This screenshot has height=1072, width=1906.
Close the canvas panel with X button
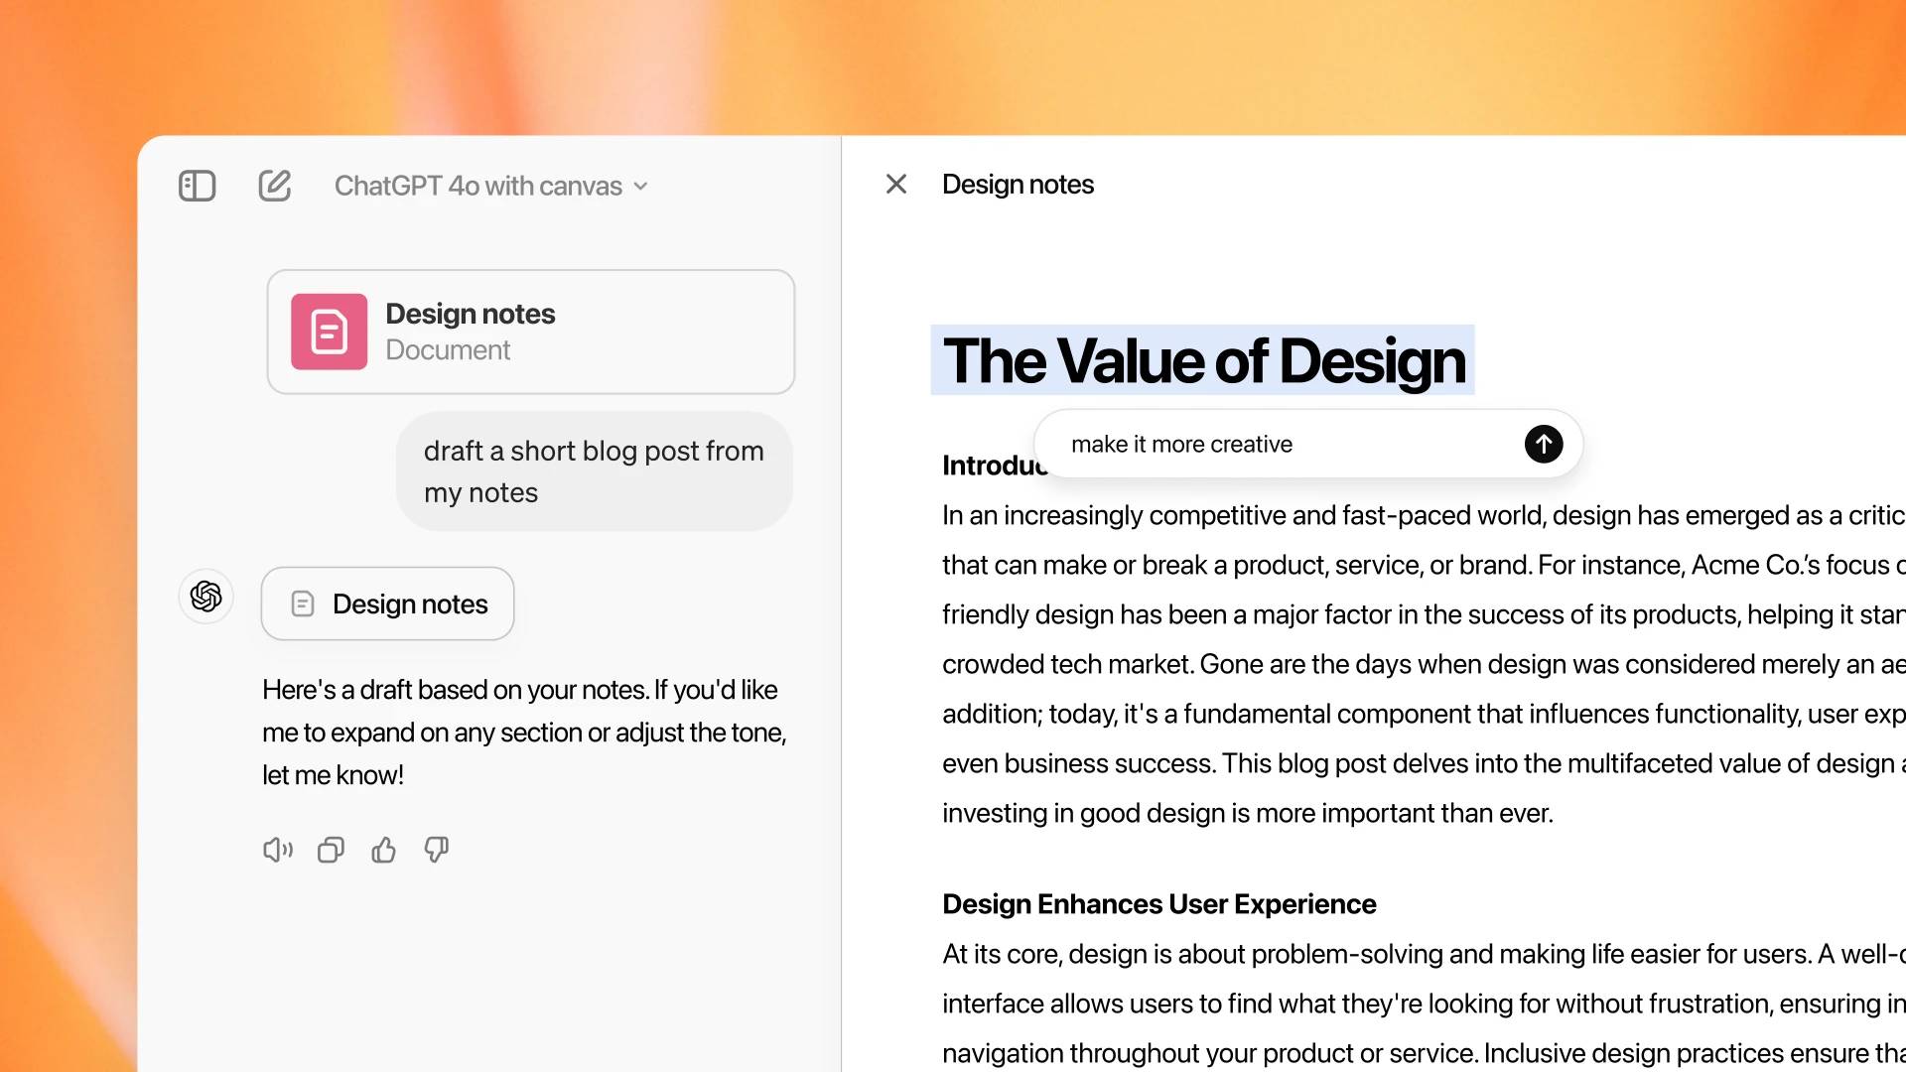point(896,184)
